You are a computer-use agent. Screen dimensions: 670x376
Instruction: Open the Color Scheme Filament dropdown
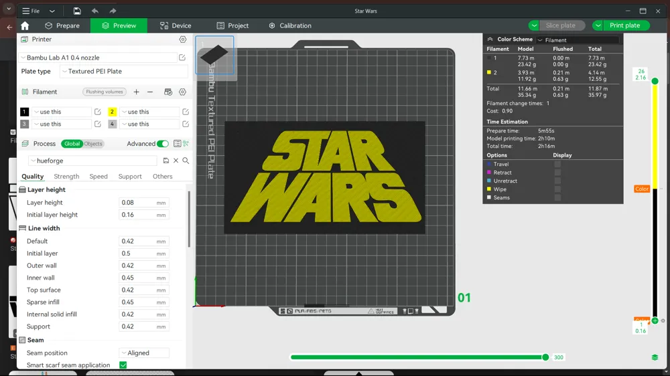point(578,40)
